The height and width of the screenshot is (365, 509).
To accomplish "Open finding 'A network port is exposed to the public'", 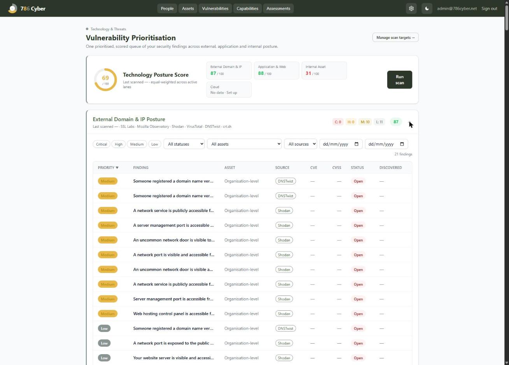I will point(174,343).
